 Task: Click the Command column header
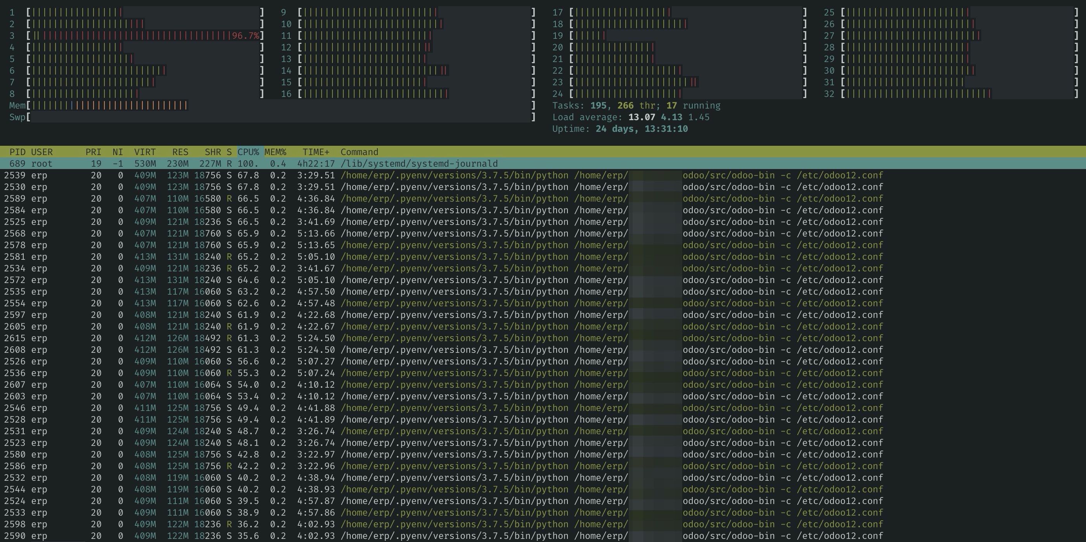[x=359, y=152]
